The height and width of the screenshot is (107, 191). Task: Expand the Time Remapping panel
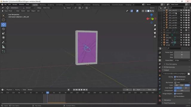(171, 64)
